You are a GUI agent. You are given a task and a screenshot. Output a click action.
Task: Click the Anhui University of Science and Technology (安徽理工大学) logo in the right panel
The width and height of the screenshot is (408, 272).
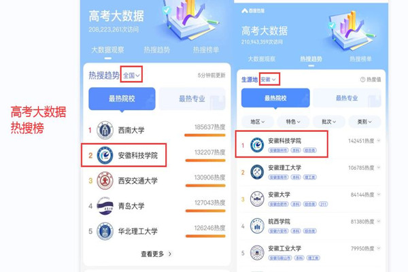click(x=257, y=172)
